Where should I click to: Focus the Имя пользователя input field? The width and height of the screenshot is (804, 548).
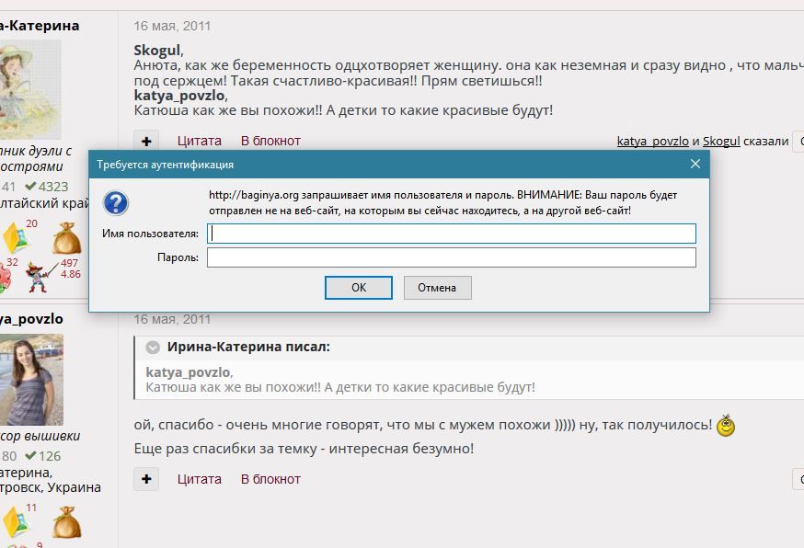pyautogui.click(x=451, y=234)
